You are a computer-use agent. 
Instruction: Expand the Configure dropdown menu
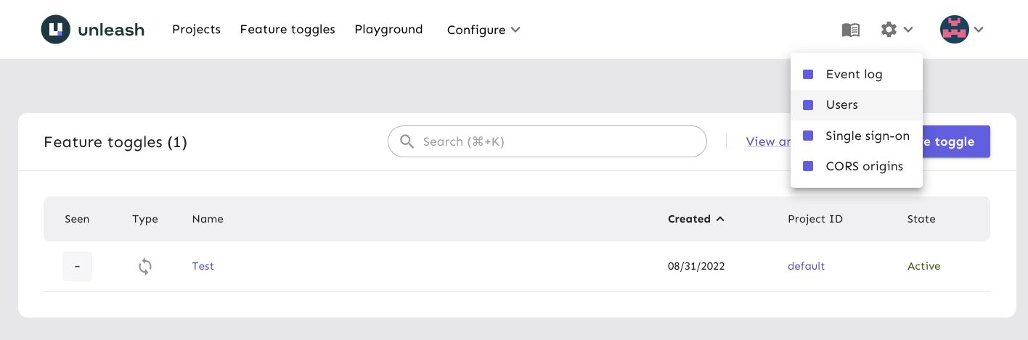tap(484, 30)
